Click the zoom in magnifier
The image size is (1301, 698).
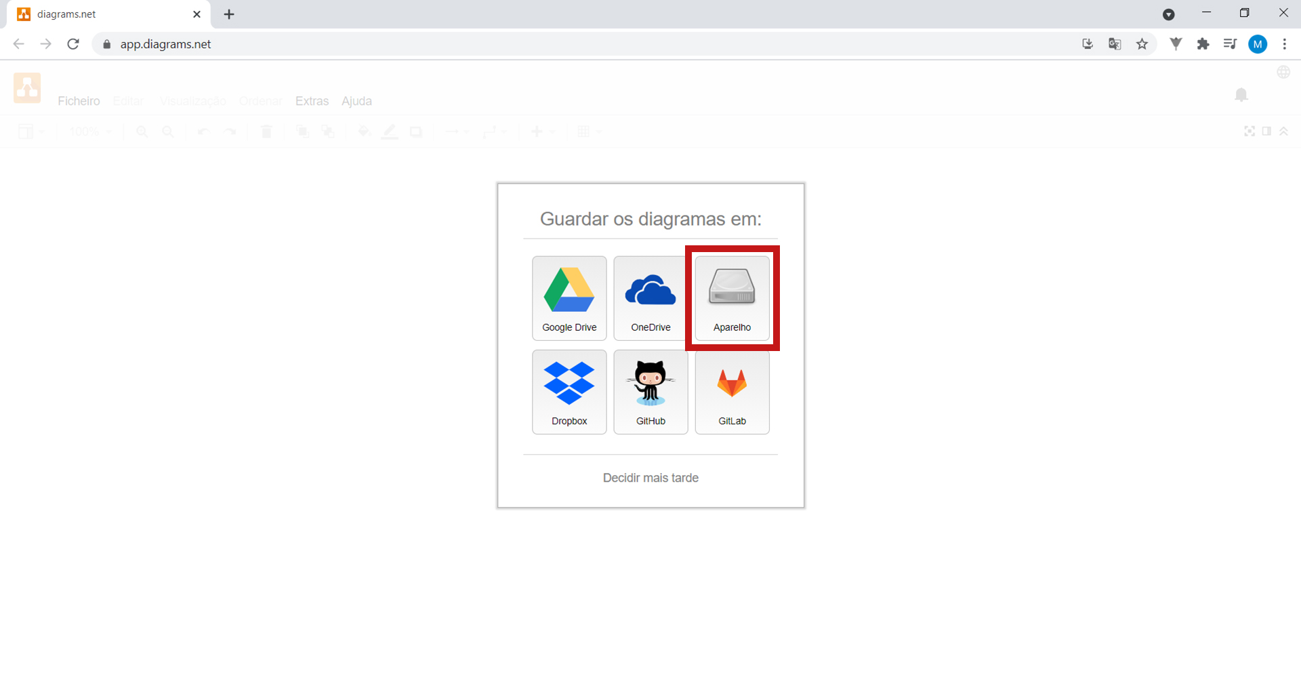tap(142, 131)
